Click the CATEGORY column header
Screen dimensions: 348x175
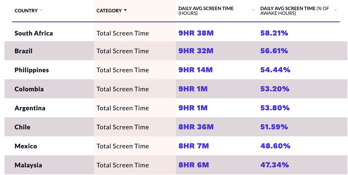(x=109, y=11)
